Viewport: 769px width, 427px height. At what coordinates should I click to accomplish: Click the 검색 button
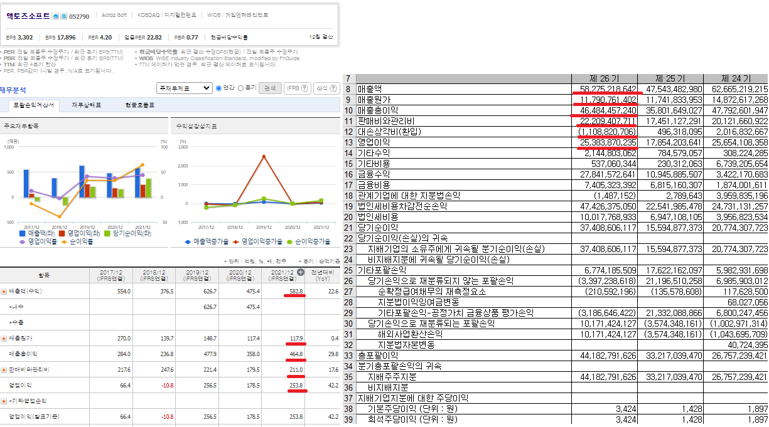pos(269,88)
